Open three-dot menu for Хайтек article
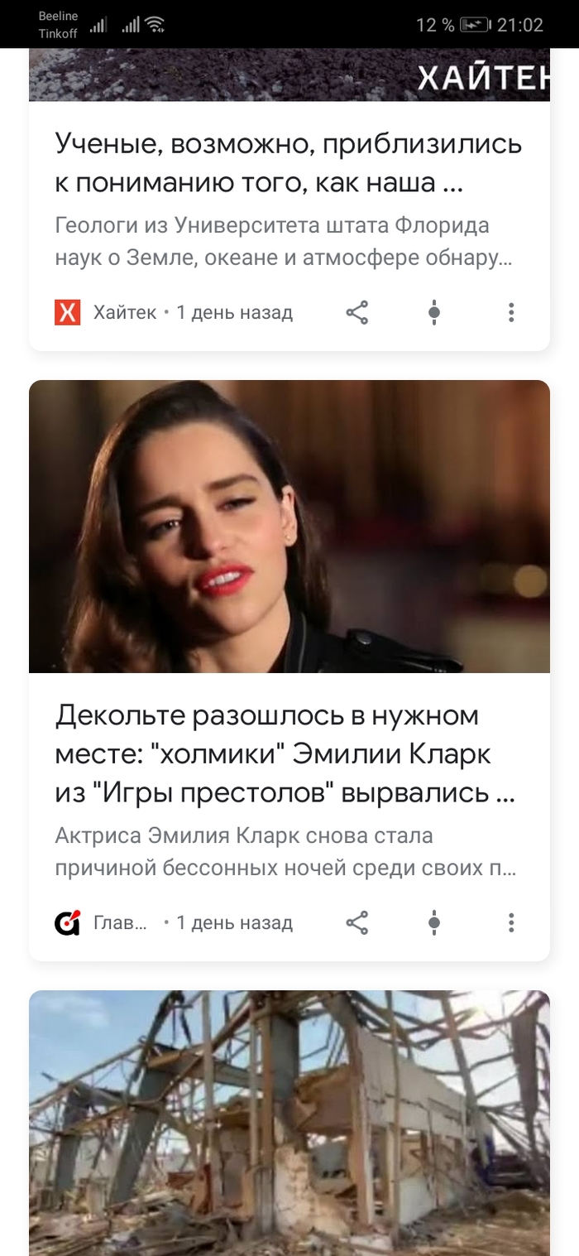579x1256 pixels. (x=511, y=312)
